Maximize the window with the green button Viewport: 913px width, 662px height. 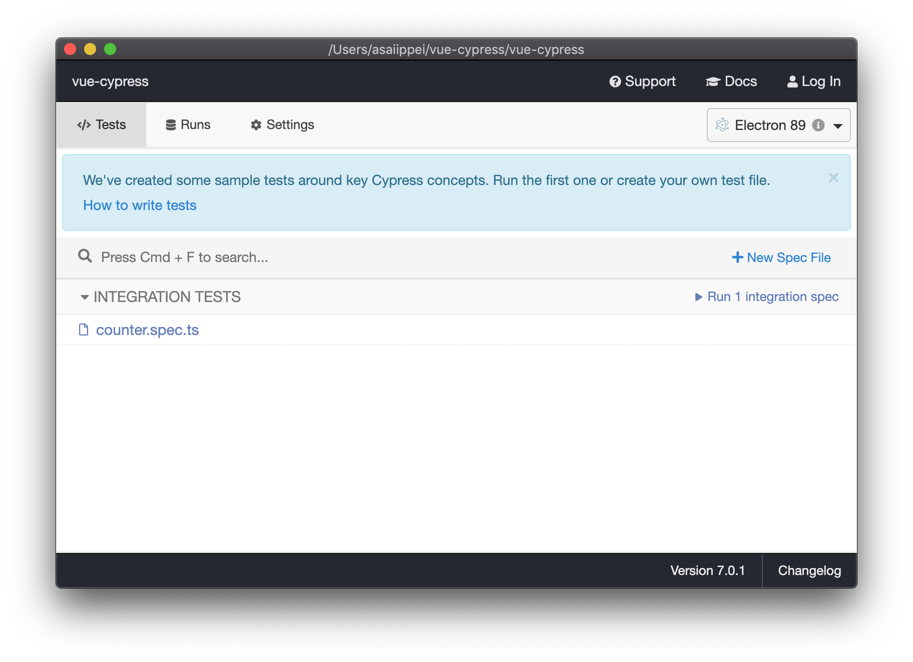[x=110, y=49]
